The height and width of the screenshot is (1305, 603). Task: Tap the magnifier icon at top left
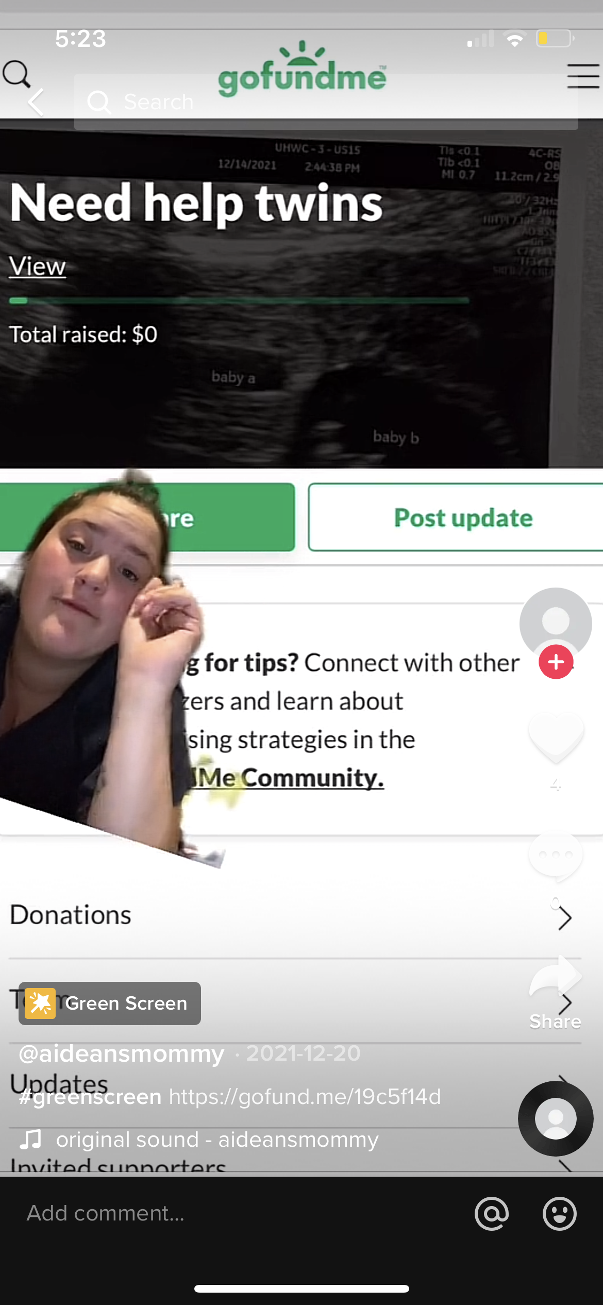click(x=16, y=74)
